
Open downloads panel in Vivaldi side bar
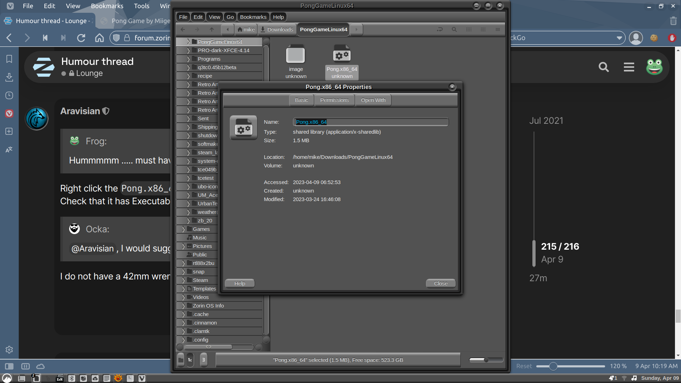pos(9,77)
